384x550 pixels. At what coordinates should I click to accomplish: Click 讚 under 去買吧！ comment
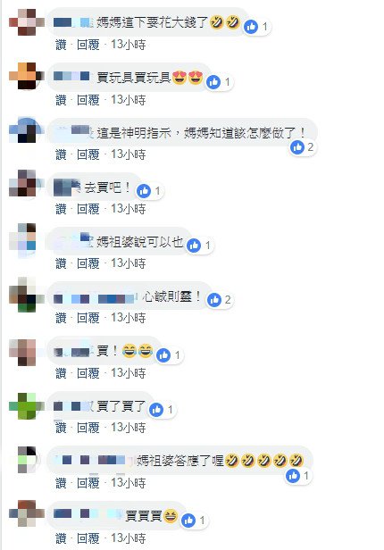pos(61,209)
